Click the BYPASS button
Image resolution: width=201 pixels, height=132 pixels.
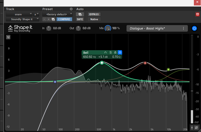click(94, 14)
